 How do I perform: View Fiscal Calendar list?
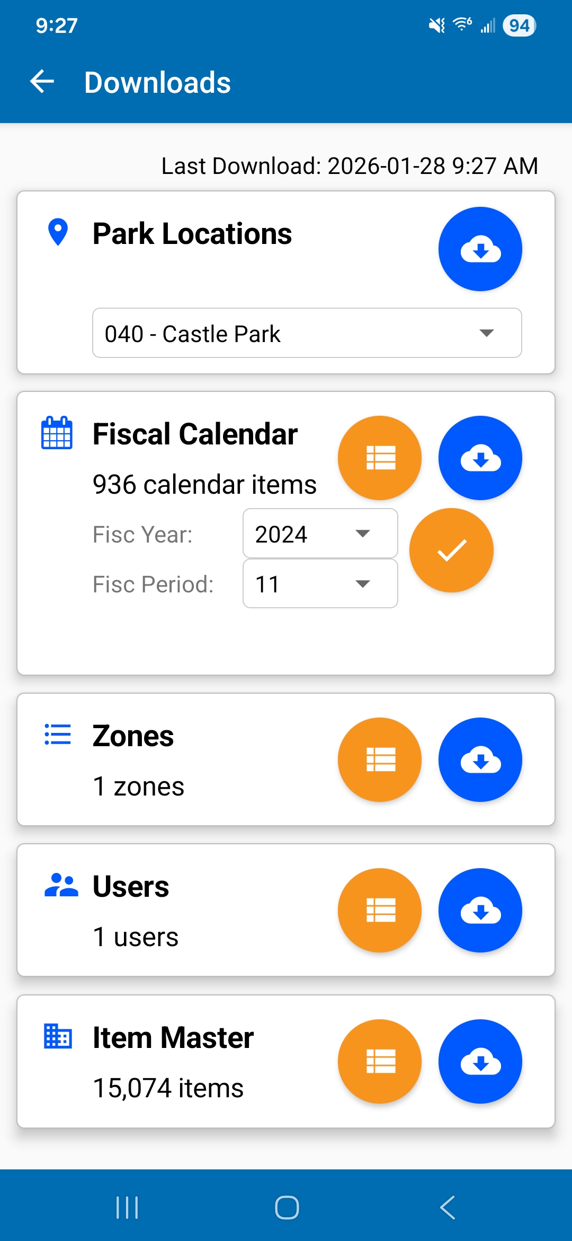tap(380, 458)
